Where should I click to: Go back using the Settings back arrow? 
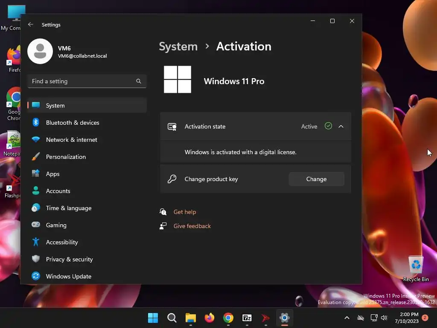point(31,24)
